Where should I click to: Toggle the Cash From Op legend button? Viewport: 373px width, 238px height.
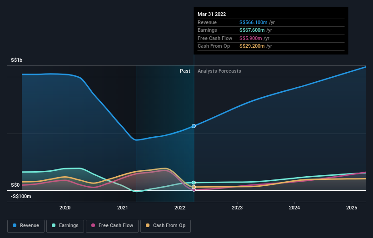coord(165,226)
